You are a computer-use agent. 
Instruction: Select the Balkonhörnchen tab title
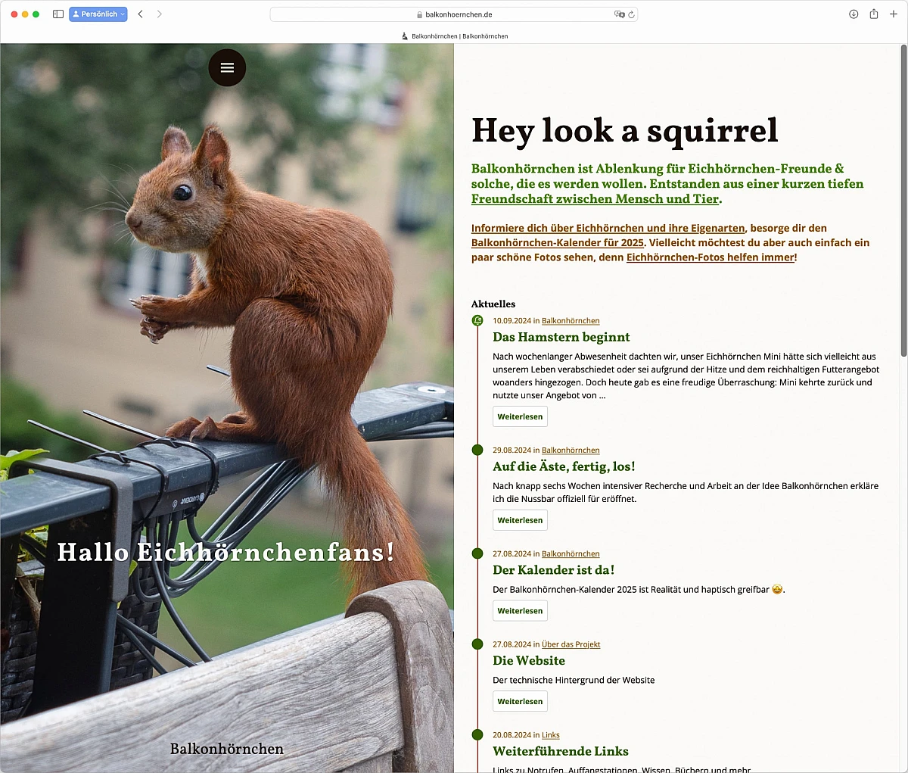click(x=454, y=36)
